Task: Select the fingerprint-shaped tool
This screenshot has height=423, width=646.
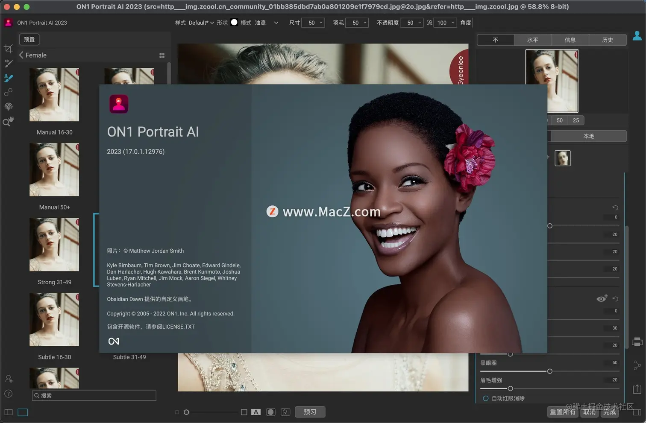Action: point(8,107)
